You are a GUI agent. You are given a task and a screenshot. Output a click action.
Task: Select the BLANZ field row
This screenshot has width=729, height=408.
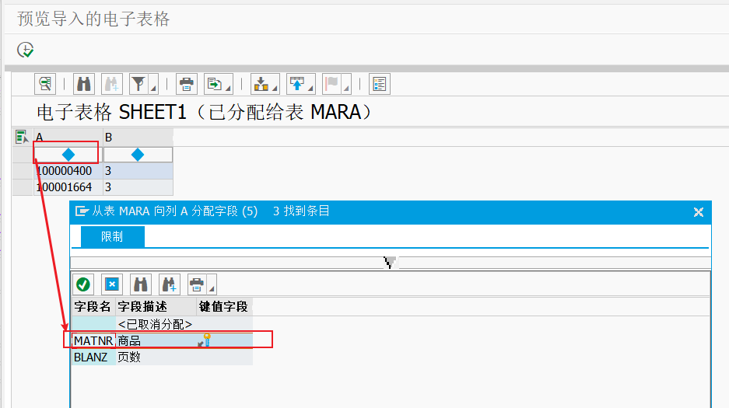click(163, 357)
